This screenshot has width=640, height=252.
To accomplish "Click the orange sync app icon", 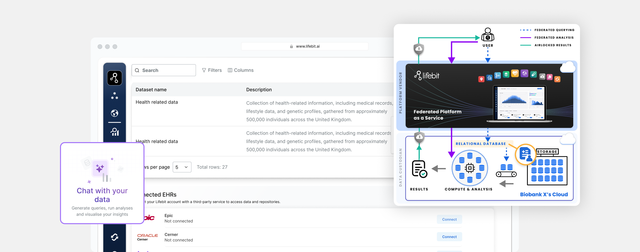I will [557, 79].
